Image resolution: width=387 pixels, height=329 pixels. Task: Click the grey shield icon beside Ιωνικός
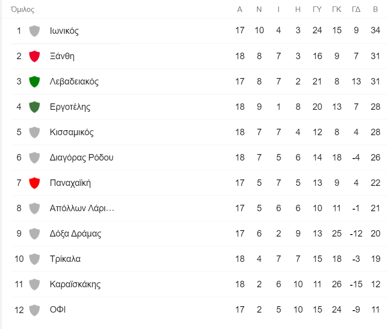34,31
